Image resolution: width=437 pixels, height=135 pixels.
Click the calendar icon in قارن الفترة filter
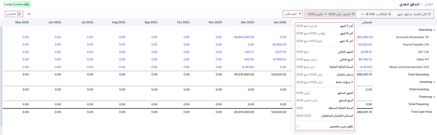point(429,14)
